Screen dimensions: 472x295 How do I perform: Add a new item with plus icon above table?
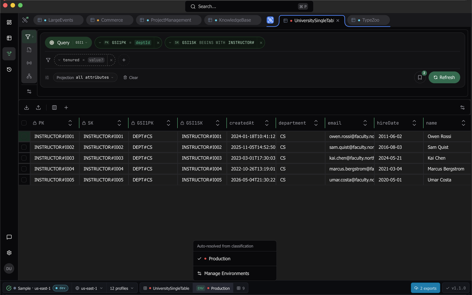point(66,108)
